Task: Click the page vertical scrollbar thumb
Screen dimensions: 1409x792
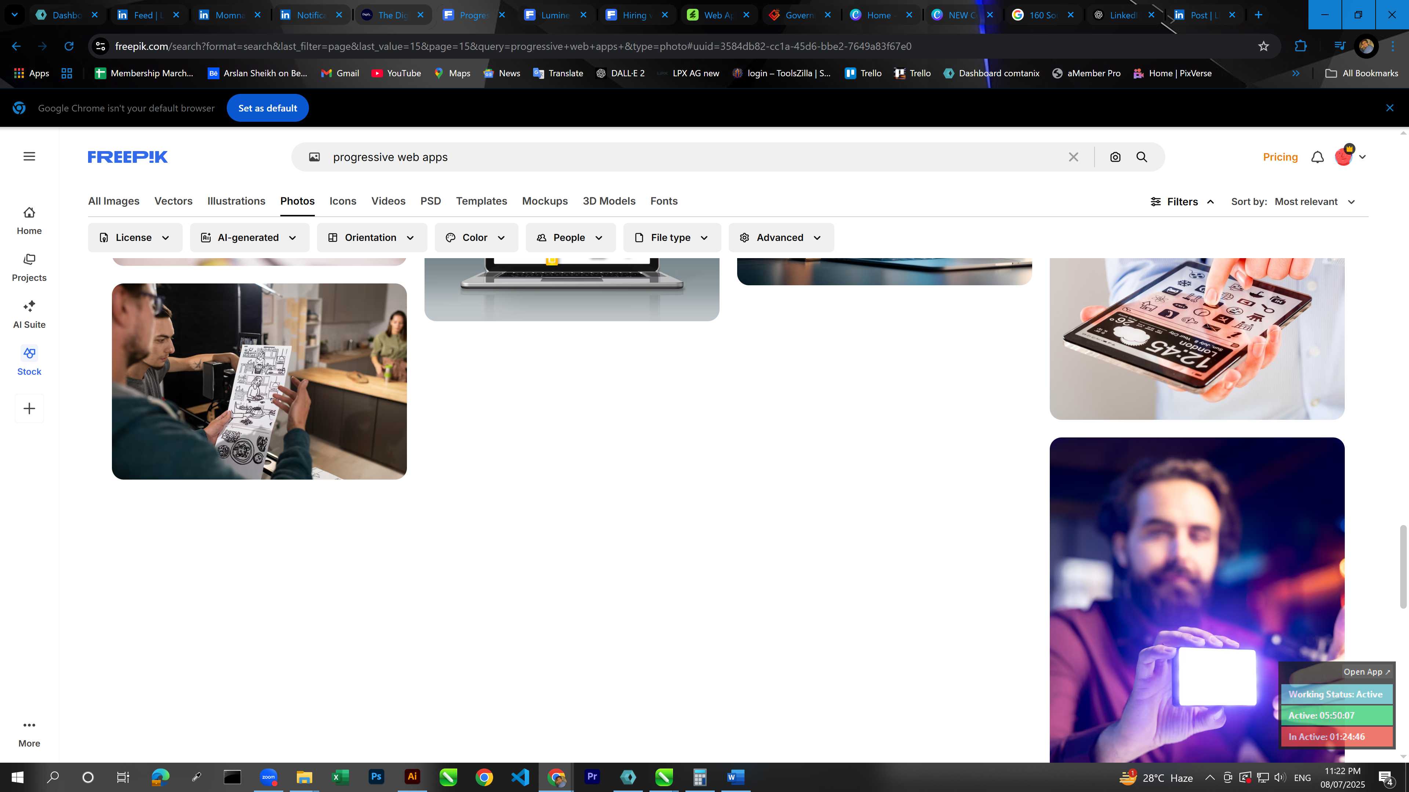Action: point(1403,566)
